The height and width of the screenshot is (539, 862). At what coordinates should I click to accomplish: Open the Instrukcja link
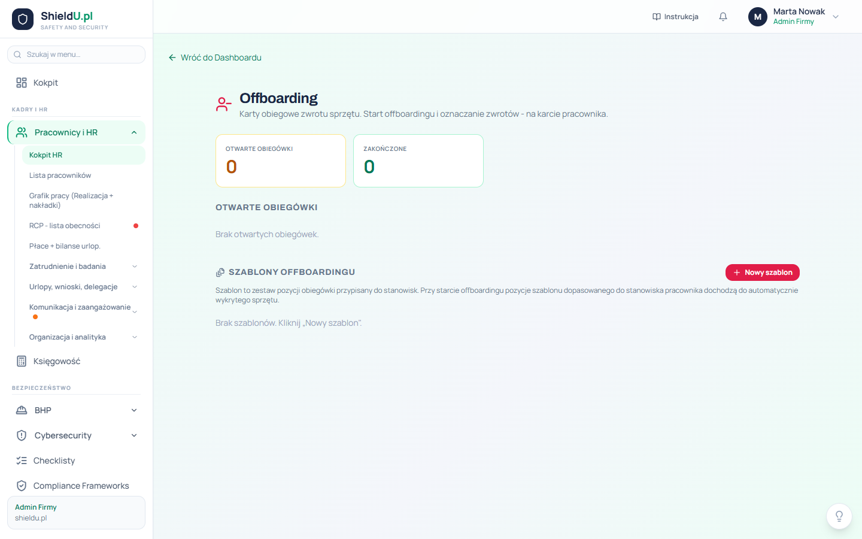(x=675, y=17)
